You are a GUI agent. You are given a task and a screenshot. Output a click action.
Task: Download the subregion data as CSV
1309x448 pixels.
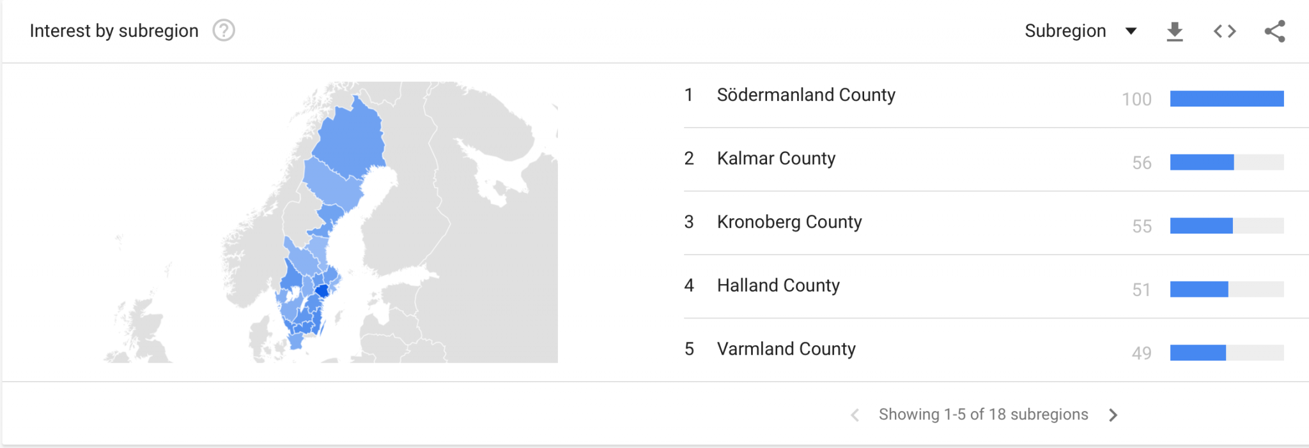tap(1175, 31)
